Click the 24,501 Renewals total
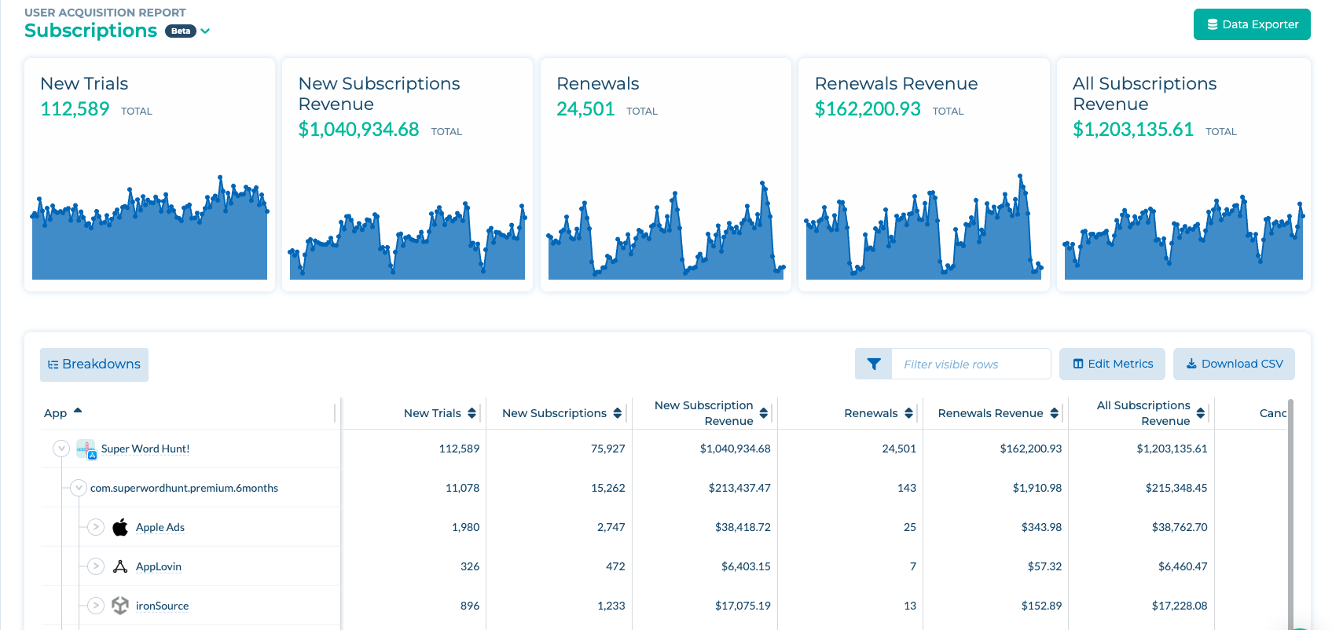This screenshot has width=1332, height=630. point(585,109)
